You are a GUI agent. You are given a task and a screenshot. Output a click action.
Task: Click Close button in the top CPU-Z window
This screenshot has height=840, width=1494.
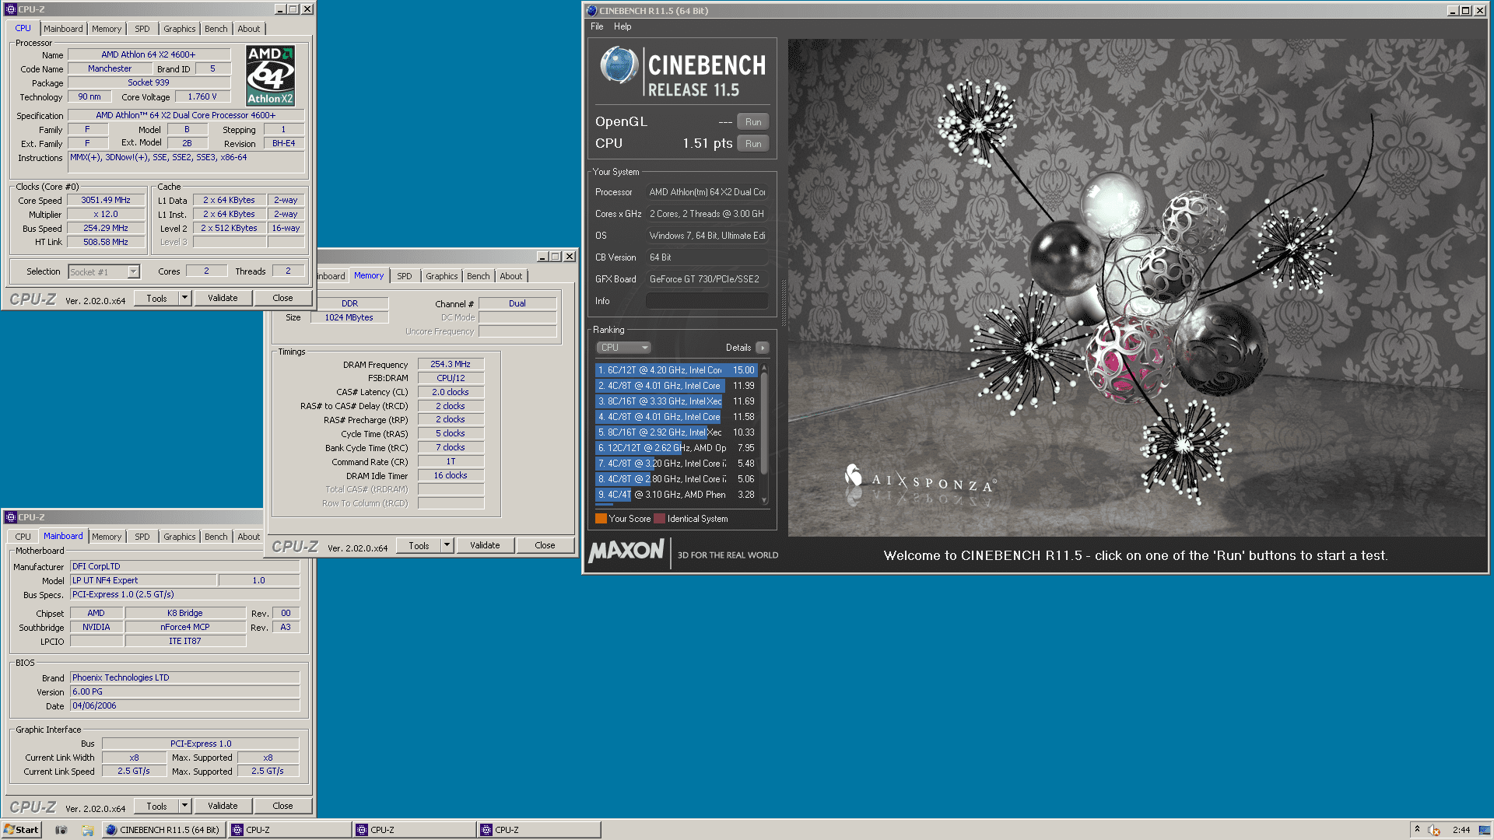[282, 298]
